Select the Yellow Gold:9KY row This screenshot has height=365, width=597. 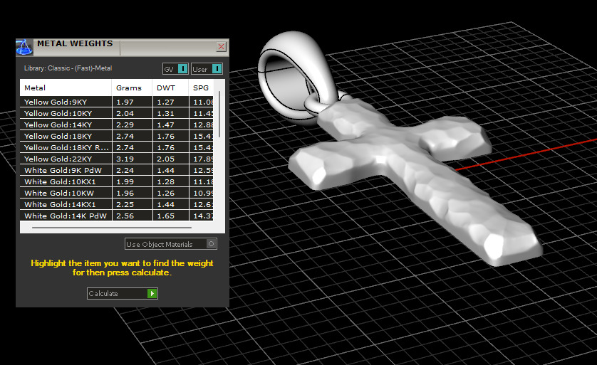click(117, 102)
